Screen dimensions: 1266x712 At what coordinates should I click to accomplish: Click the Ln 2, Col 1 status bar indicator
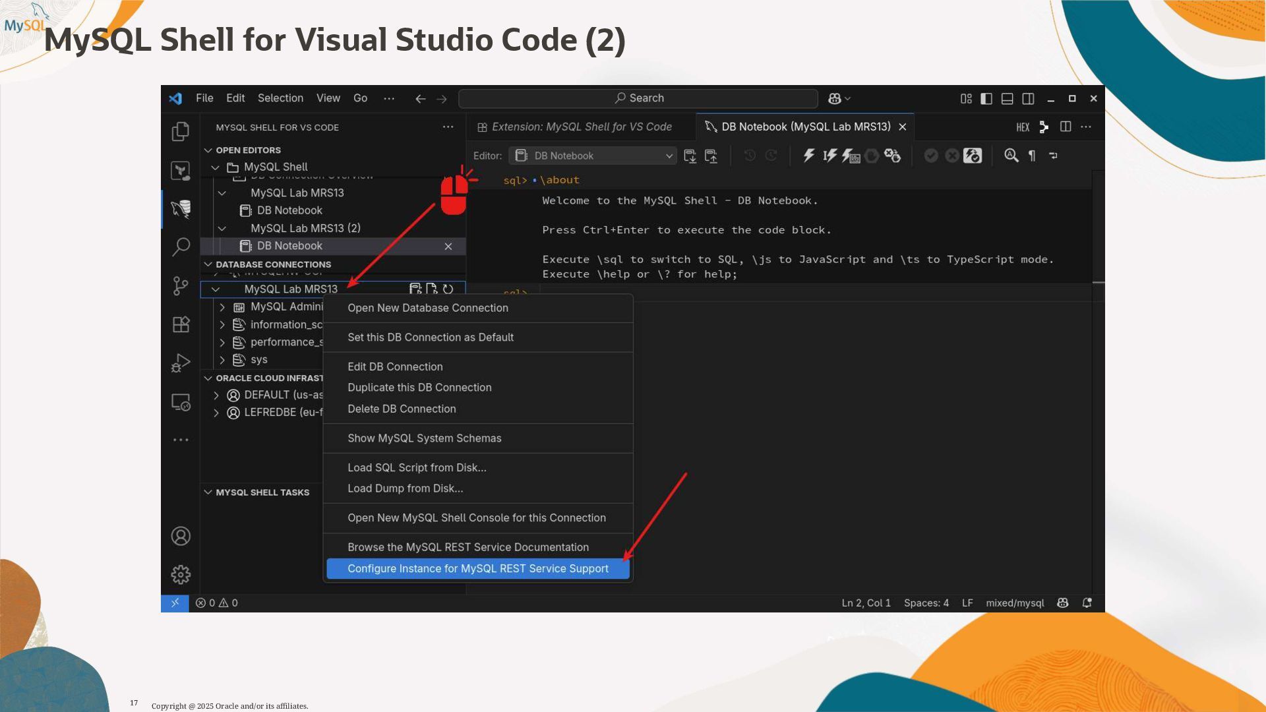[x=866, y=603]
